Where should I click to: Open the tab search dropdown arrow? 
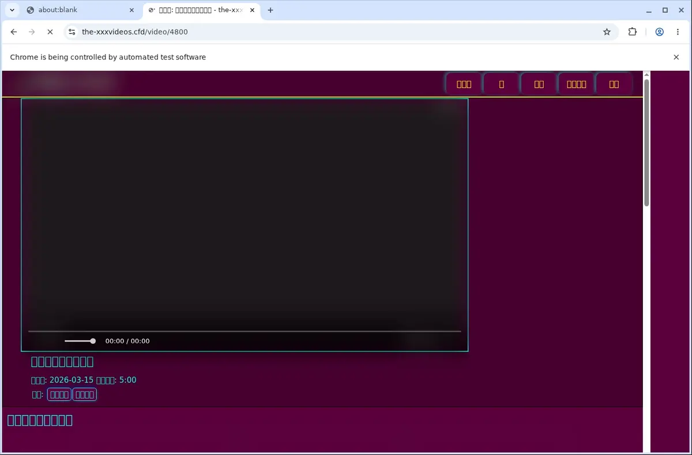click(x=12, y=10)
